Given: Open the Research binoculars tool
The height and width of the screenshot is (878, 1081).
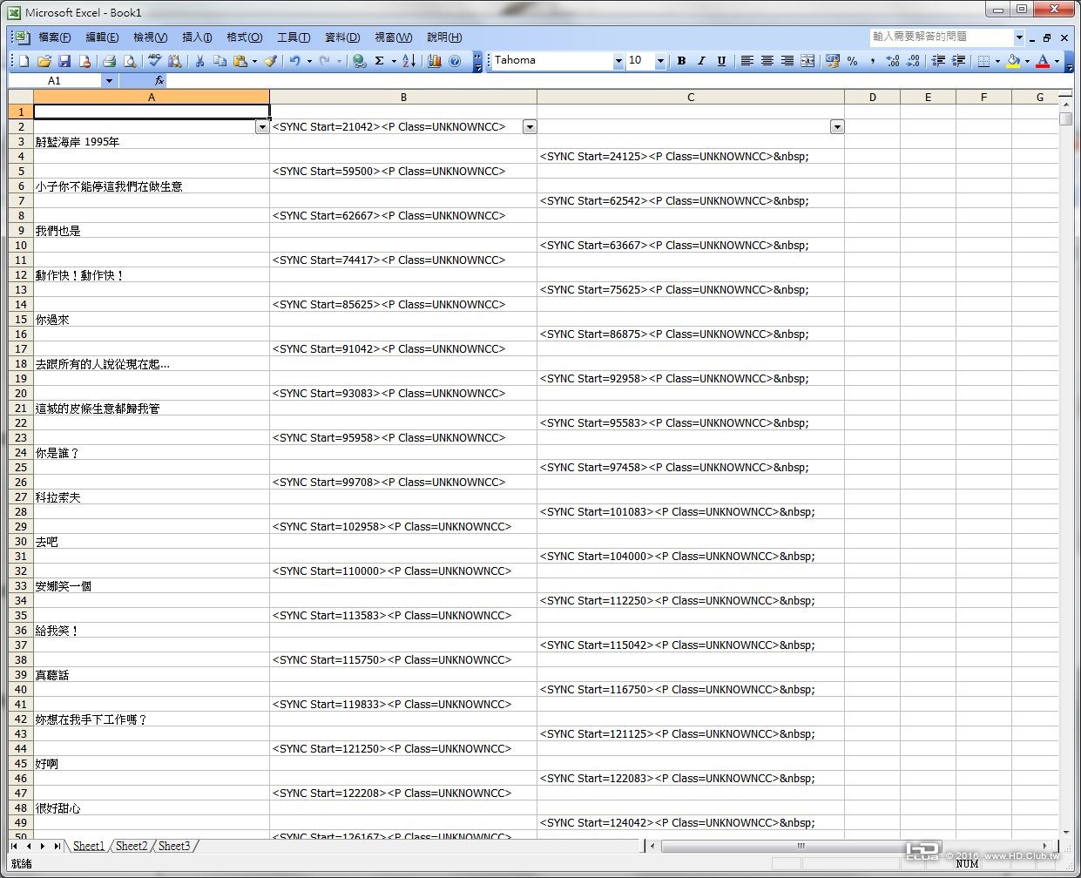Looking at the screenshot, I should point(175,61).
